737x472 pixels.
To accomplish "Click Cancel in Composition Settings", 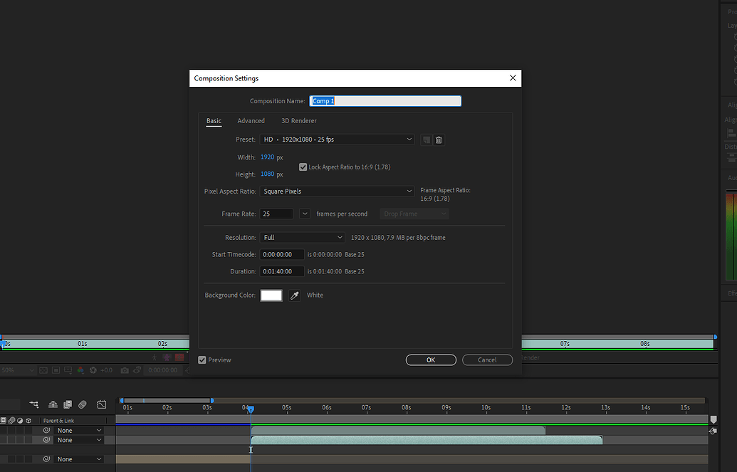I will [x=487, y=360].
